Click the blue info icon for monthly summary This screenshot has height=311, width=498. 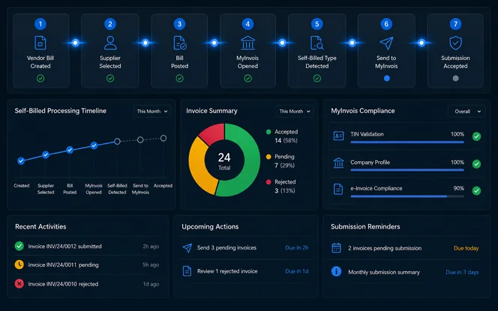(x=336, y=271)
